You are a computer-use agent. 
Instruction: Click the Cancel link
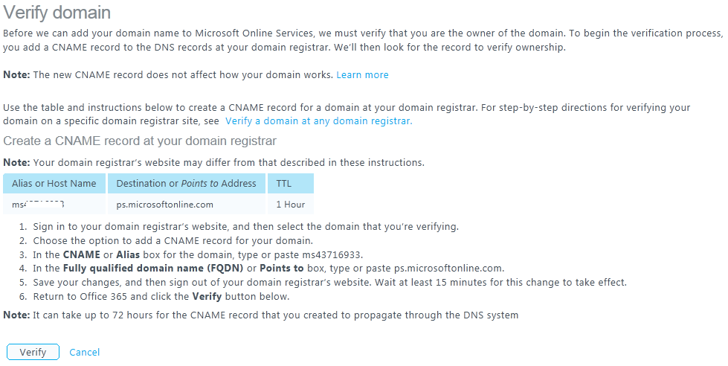[x=84, y=352]
